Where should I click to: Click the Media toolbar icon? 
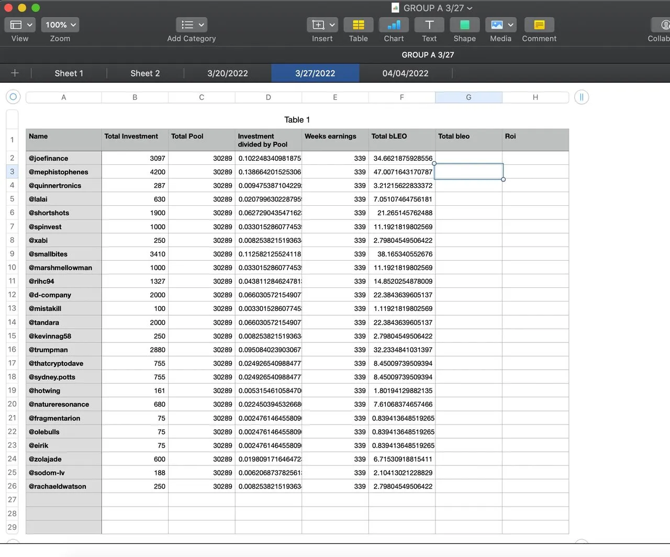pos(497,25)
